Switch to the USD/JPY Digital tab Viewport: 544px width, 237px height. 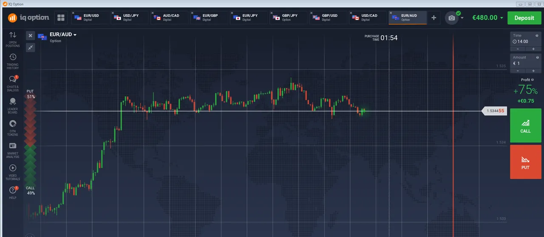click(x=130, y=18)
